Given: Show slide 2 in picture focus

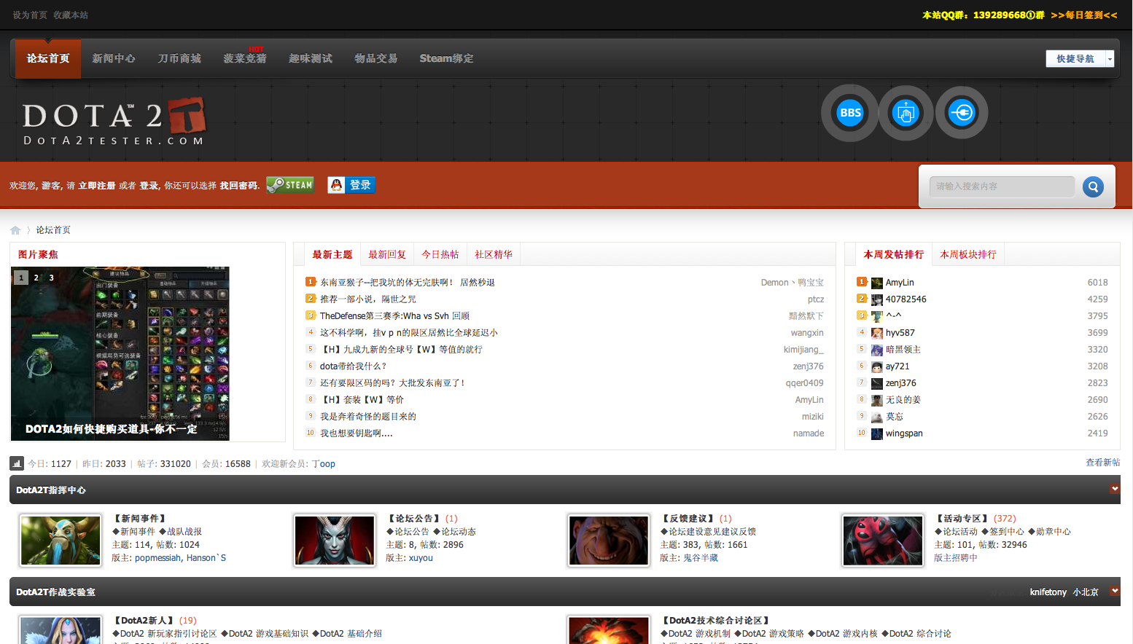Looking at the screenshot, I should (36, 278).
